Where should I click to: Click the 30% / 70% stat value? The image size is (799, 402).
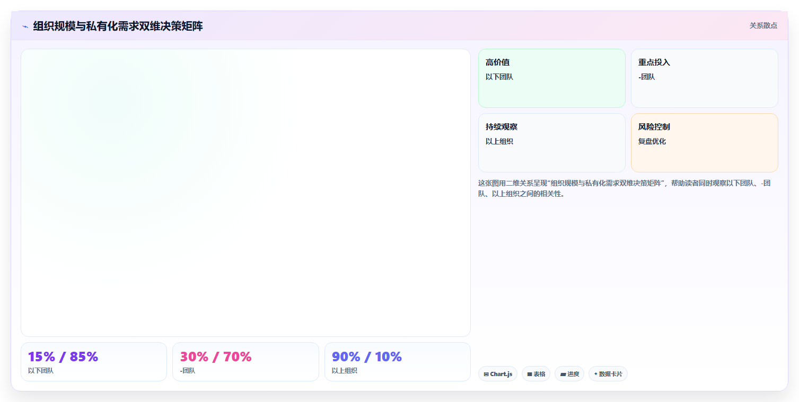[x=215, y=357]
